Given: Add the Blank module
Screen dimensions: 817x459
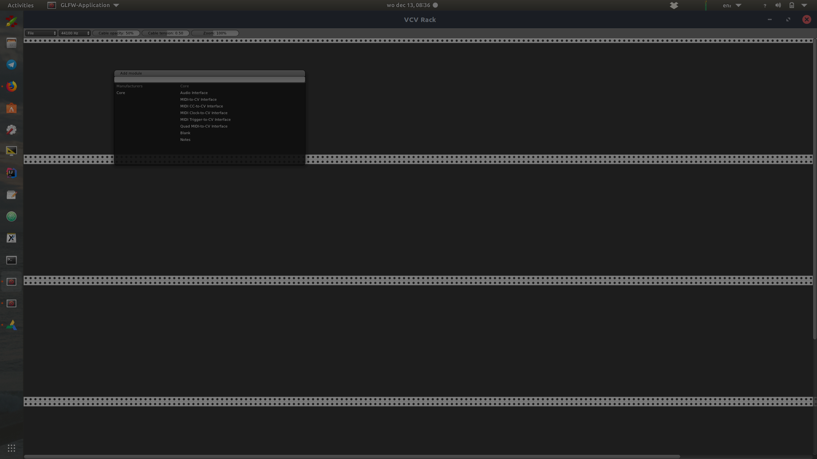Looking at the screenshot, I should (185, 133).
